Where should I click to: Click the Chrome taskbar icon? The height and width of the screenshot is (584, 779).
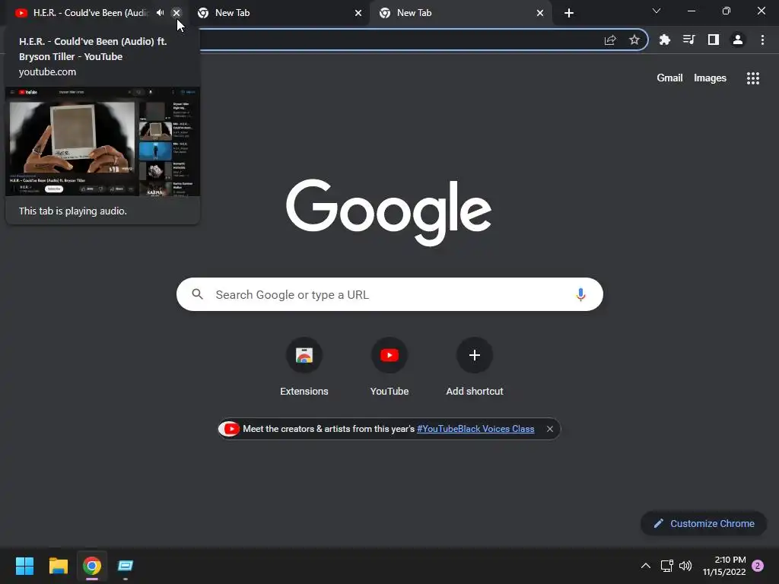(92, 566)
